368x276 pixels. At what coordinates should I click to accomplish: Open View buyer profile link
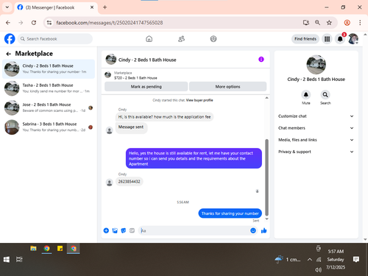[x=199, y=100]
